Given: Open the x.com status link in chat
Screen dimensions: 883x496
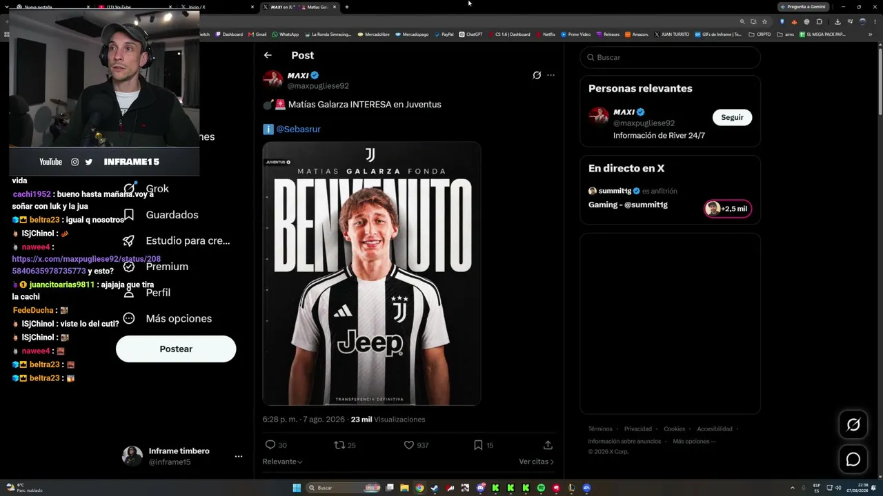Looking at the screenshot, I should coord(86,265).
